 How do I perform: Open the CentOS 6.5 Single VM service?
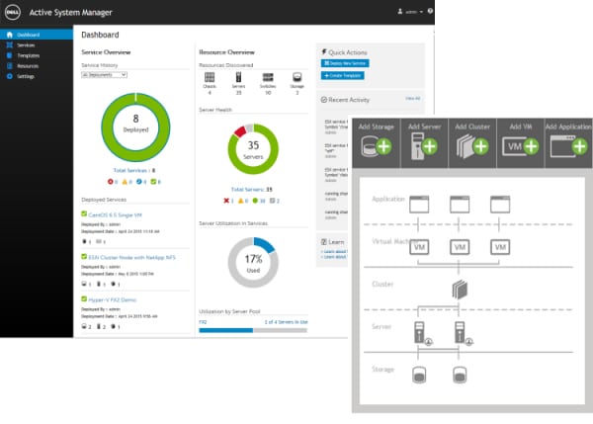[x=115, y=214]
